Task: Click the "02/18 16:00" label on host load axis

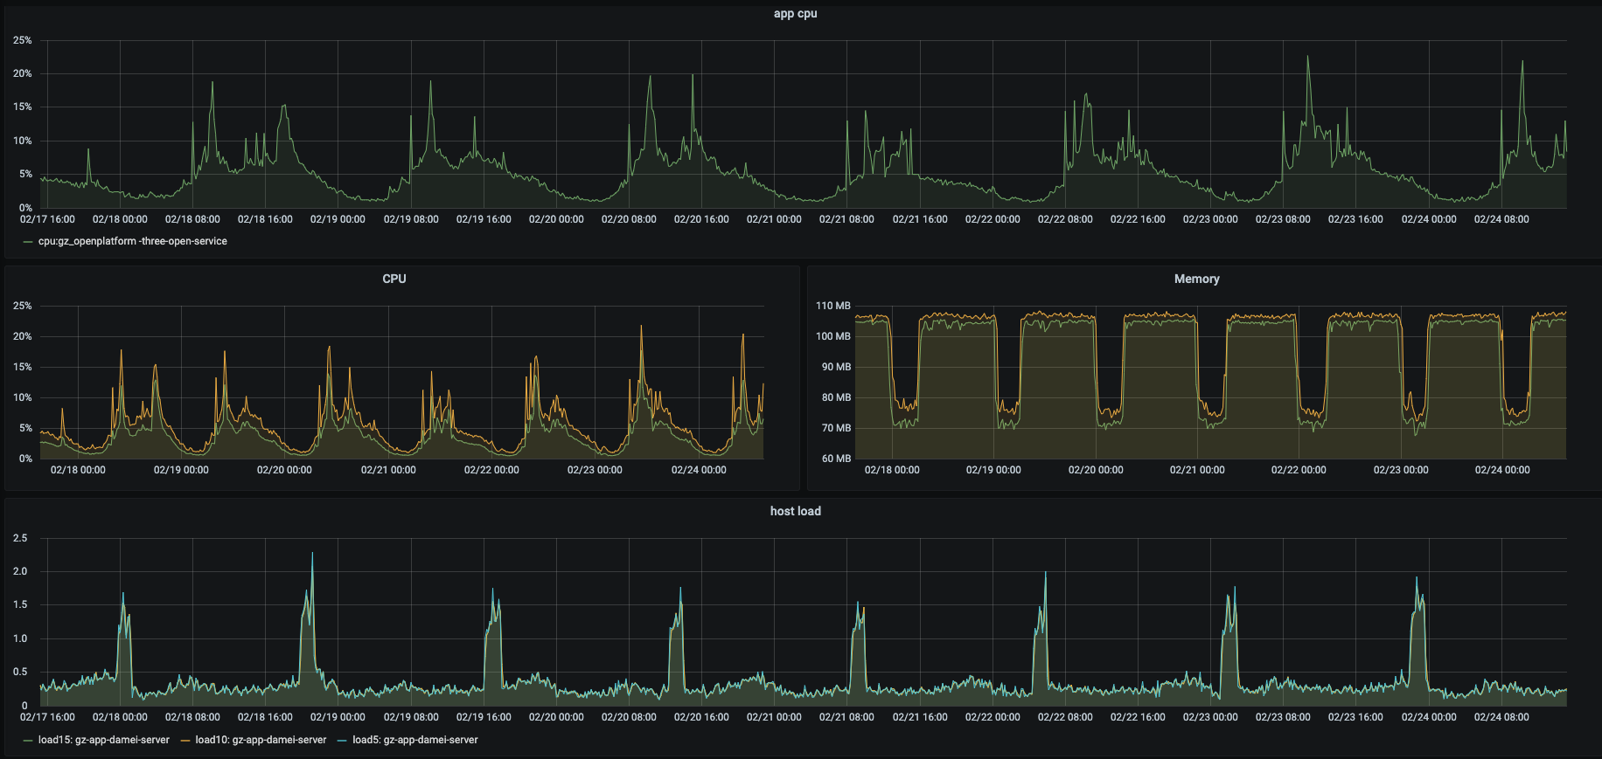Action: (265, 717)
